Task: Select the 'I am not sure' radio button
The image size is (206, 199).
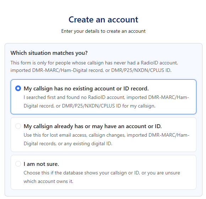Action: [18, 164]
